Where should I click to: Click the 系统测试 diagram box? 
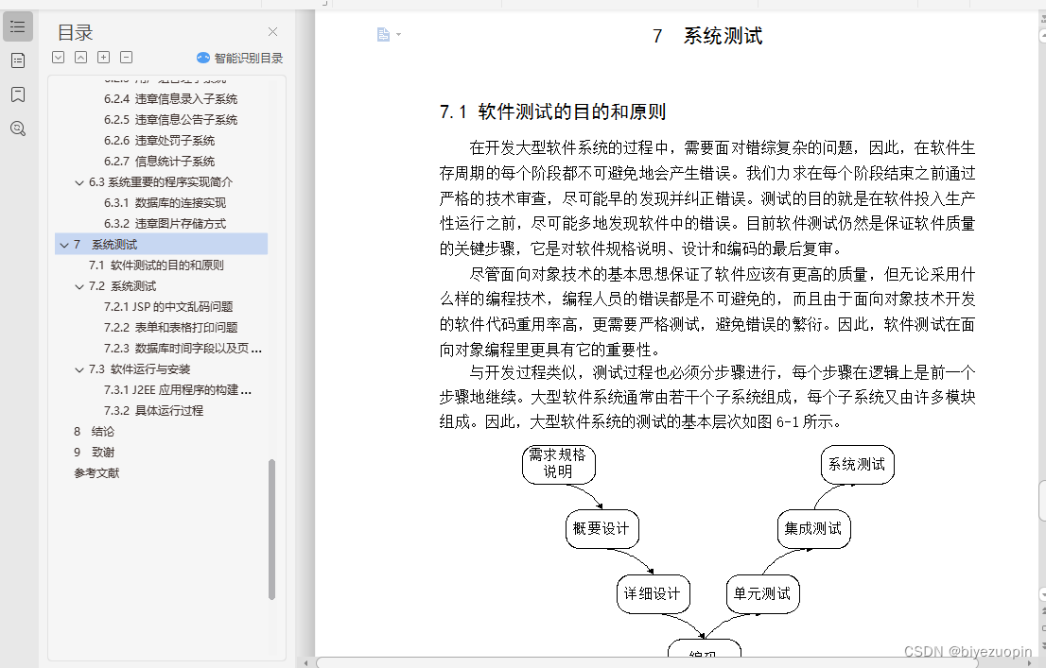[x=857, y=464]
